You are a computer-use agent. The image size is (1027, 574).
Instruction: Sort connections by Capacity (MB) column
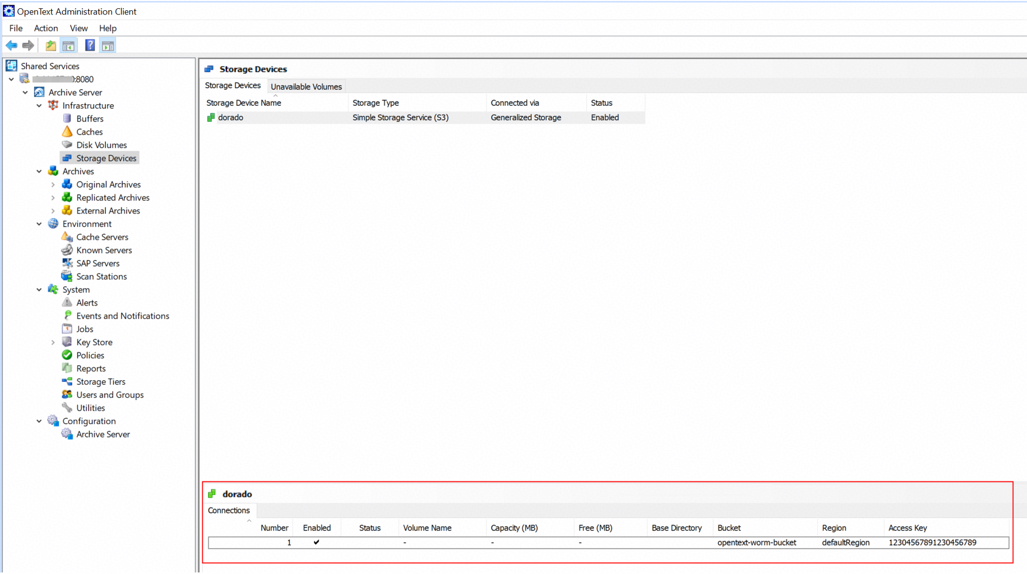530,528
